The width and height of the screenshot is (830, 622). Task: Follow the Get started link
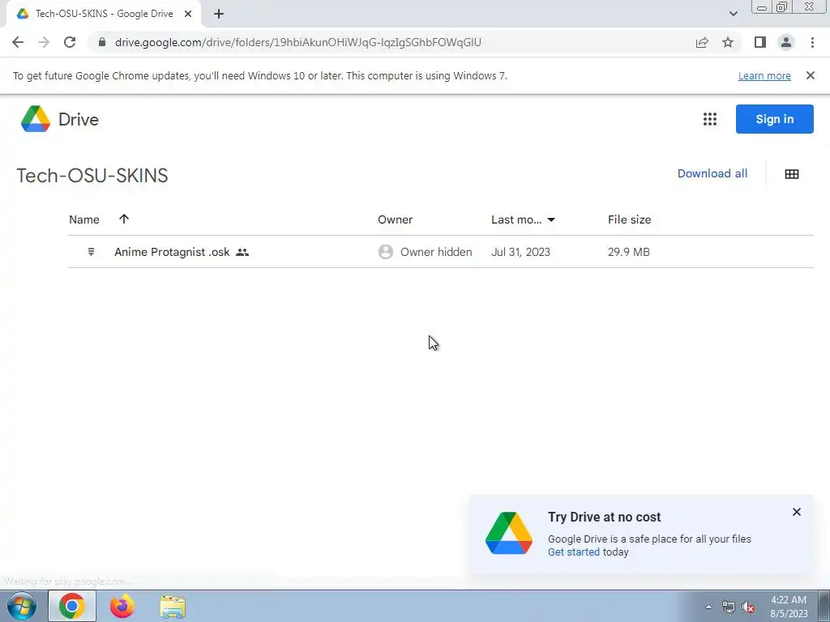(x=573, y=552)
